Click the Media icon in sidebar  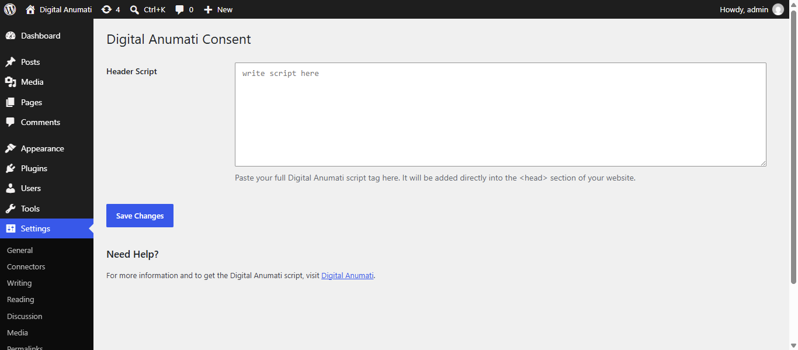(11, 82)
